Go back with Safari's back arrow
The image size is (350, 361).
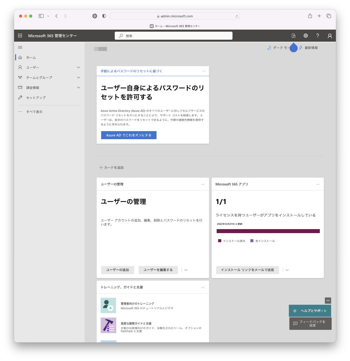click(x=57, y=16)
